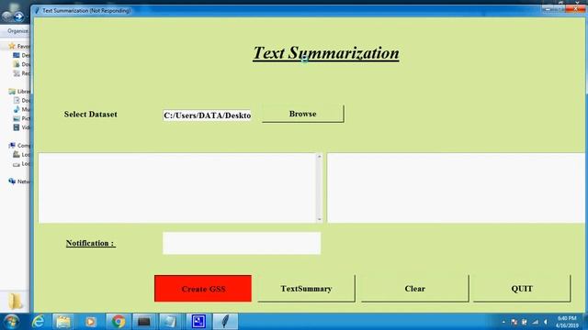Click the QUIT button
This screenshot has height=330, width=588.
click(522, 289)
